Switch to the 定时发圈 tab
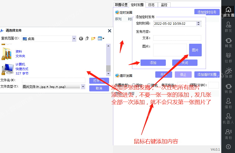This screenshot has width=235, height=153. [137, 5]
